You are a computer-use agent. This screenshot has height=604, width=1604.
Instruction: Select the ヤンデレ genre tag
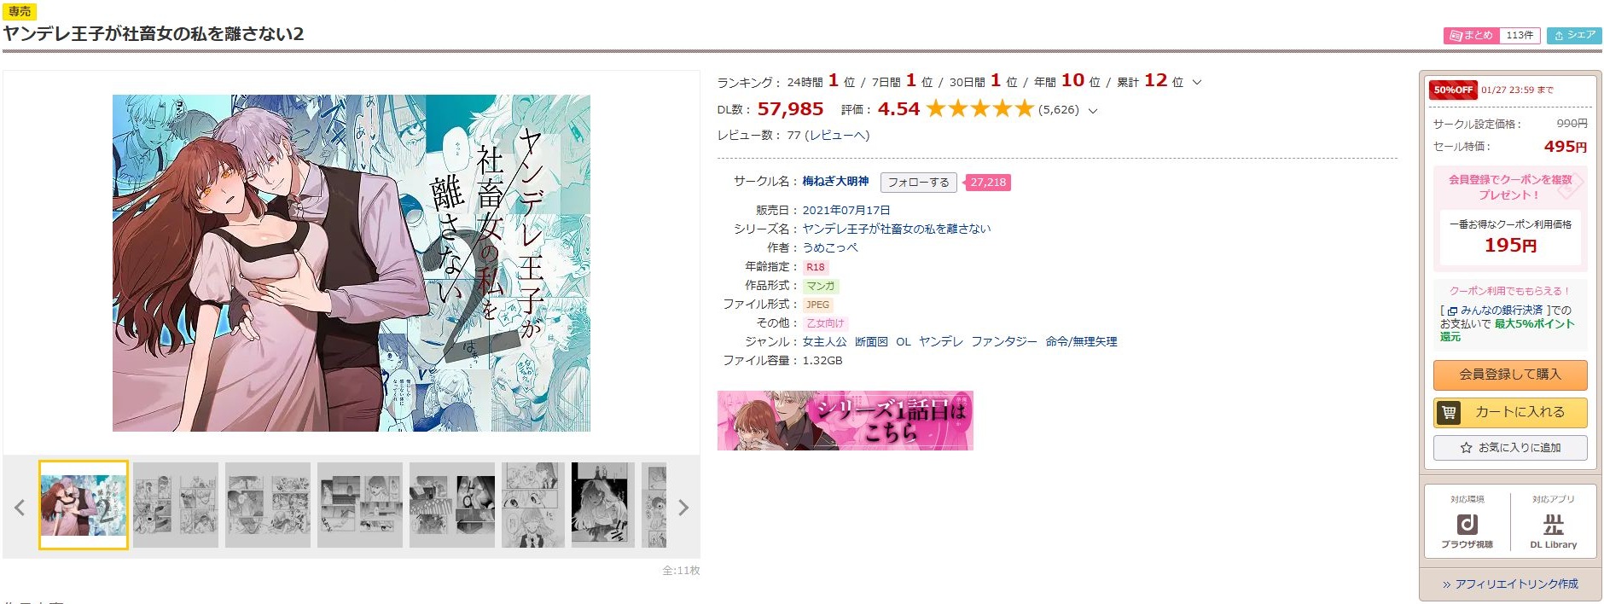[941, 342]
